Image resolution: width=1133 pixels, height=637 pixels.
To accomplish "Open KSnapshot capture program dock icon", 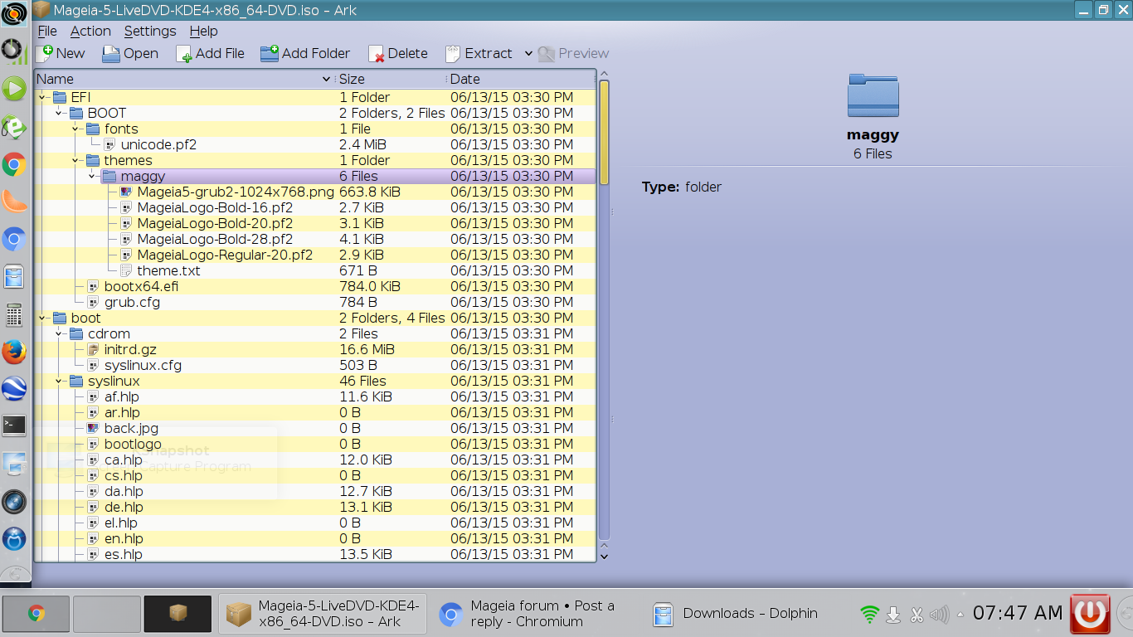I will [14, 464].
